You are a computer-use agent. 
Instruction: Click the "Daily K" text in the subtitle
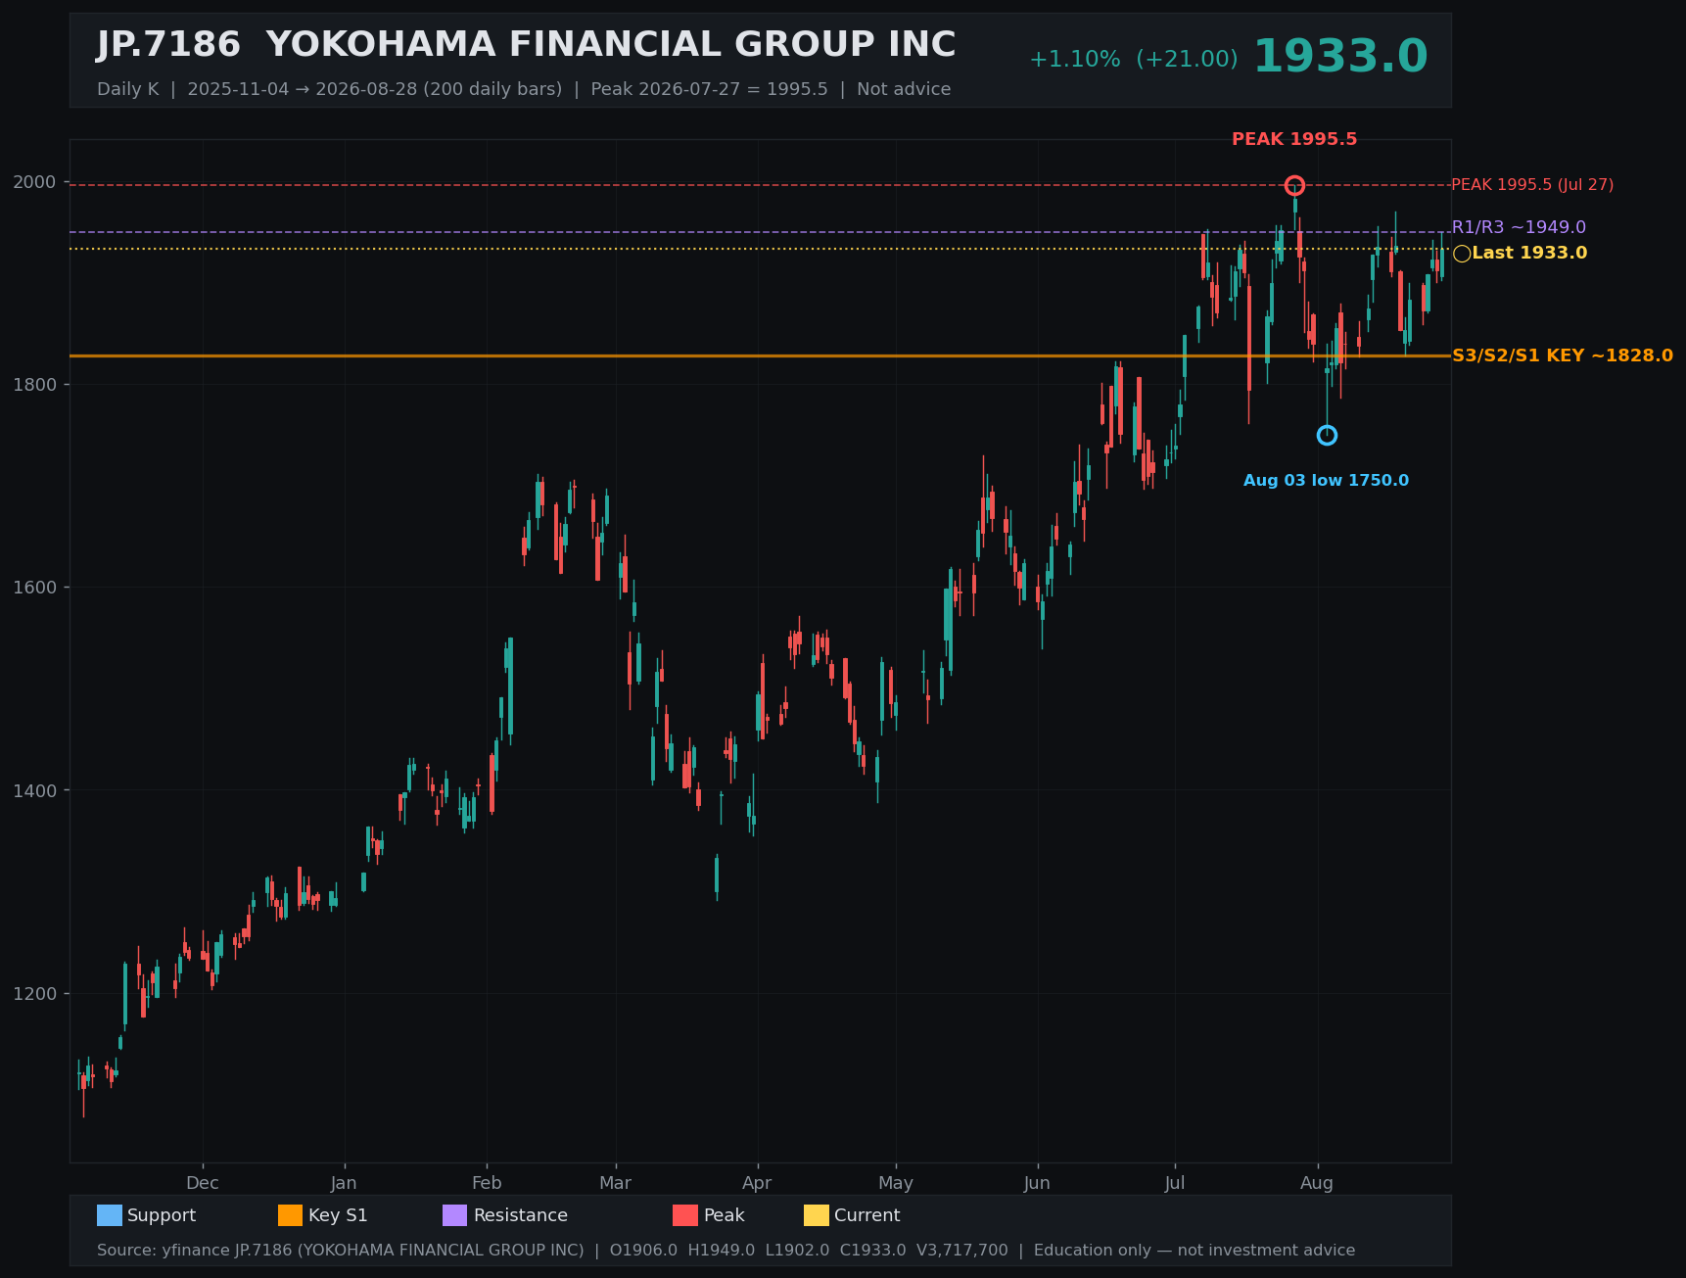[127, 89]
